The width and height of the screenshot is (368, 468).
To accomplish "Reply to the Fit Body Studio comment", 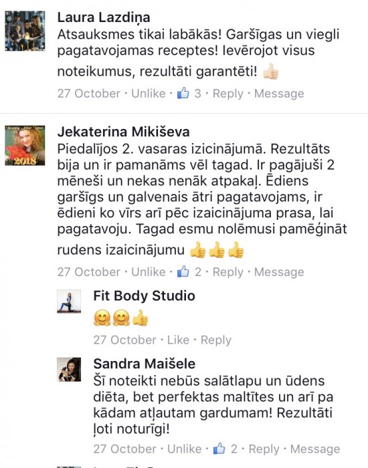I will click(x=216, y=340).
